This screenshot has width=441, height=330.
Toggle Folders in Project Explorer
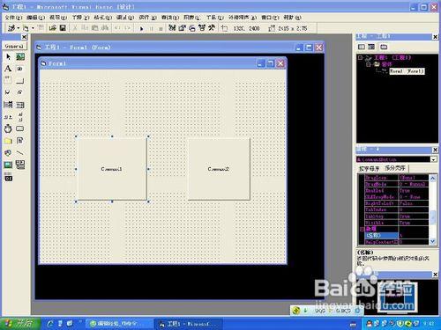[384, 47]
